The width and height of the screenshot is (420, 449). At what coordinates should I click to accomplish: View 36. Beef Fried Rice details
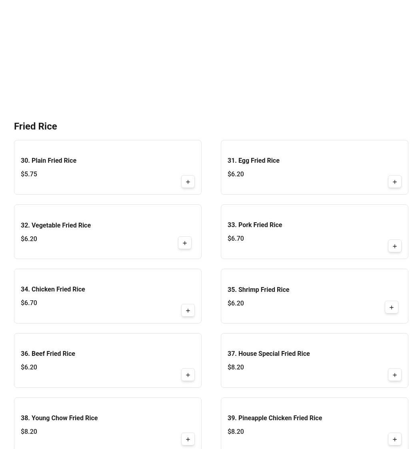(x=48, y=354)
